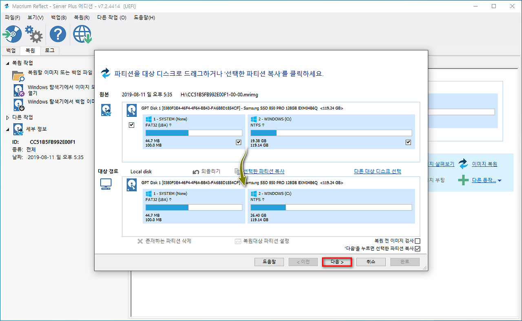Click the 취소 button
The width and height of the screenshot is (522, 321).
click(x=371, y=262)
